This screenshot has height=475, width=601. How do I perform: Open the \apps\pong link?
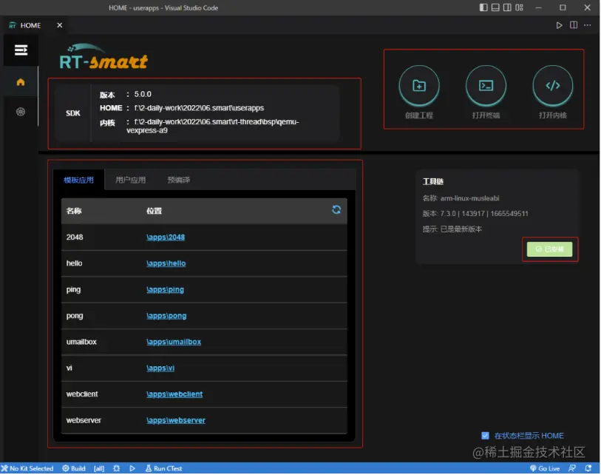(166, 316)
